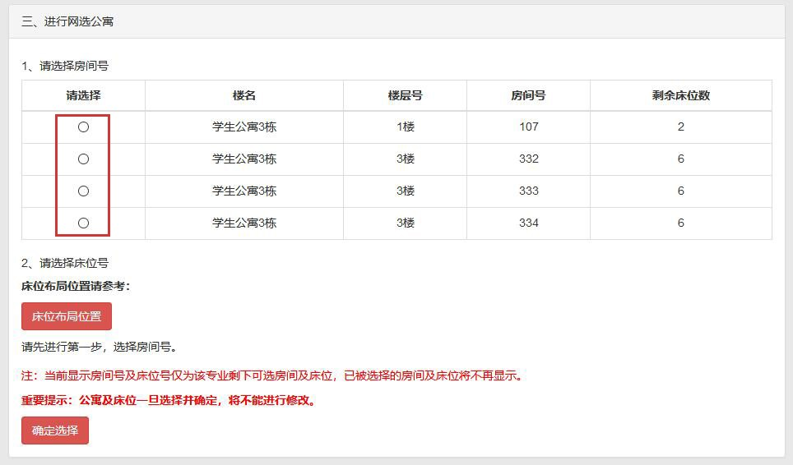Click the 楼层号 column header
Screen dimensions: 793x465
coord(405,95)
